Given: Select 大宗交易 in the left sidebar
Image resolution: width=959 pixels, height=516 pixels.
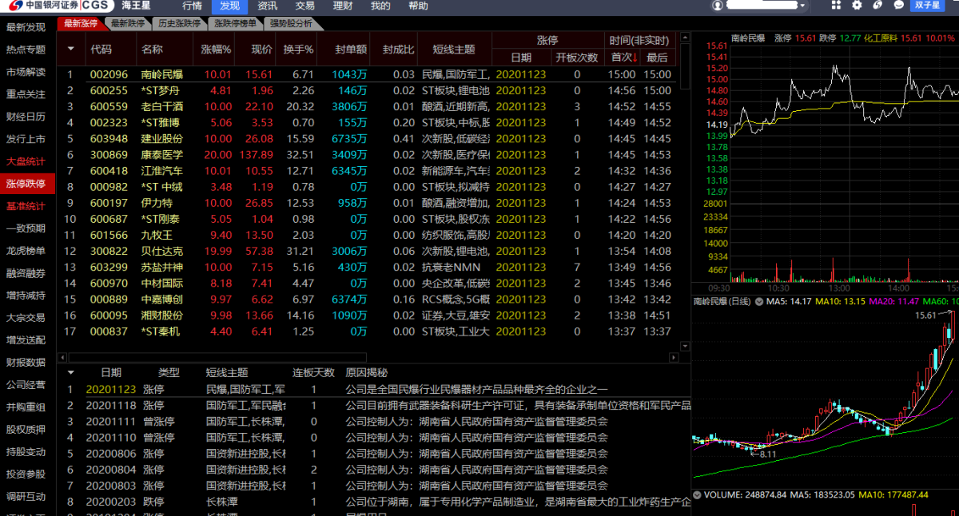Looking at the screenshot, I should click(26, 318).
